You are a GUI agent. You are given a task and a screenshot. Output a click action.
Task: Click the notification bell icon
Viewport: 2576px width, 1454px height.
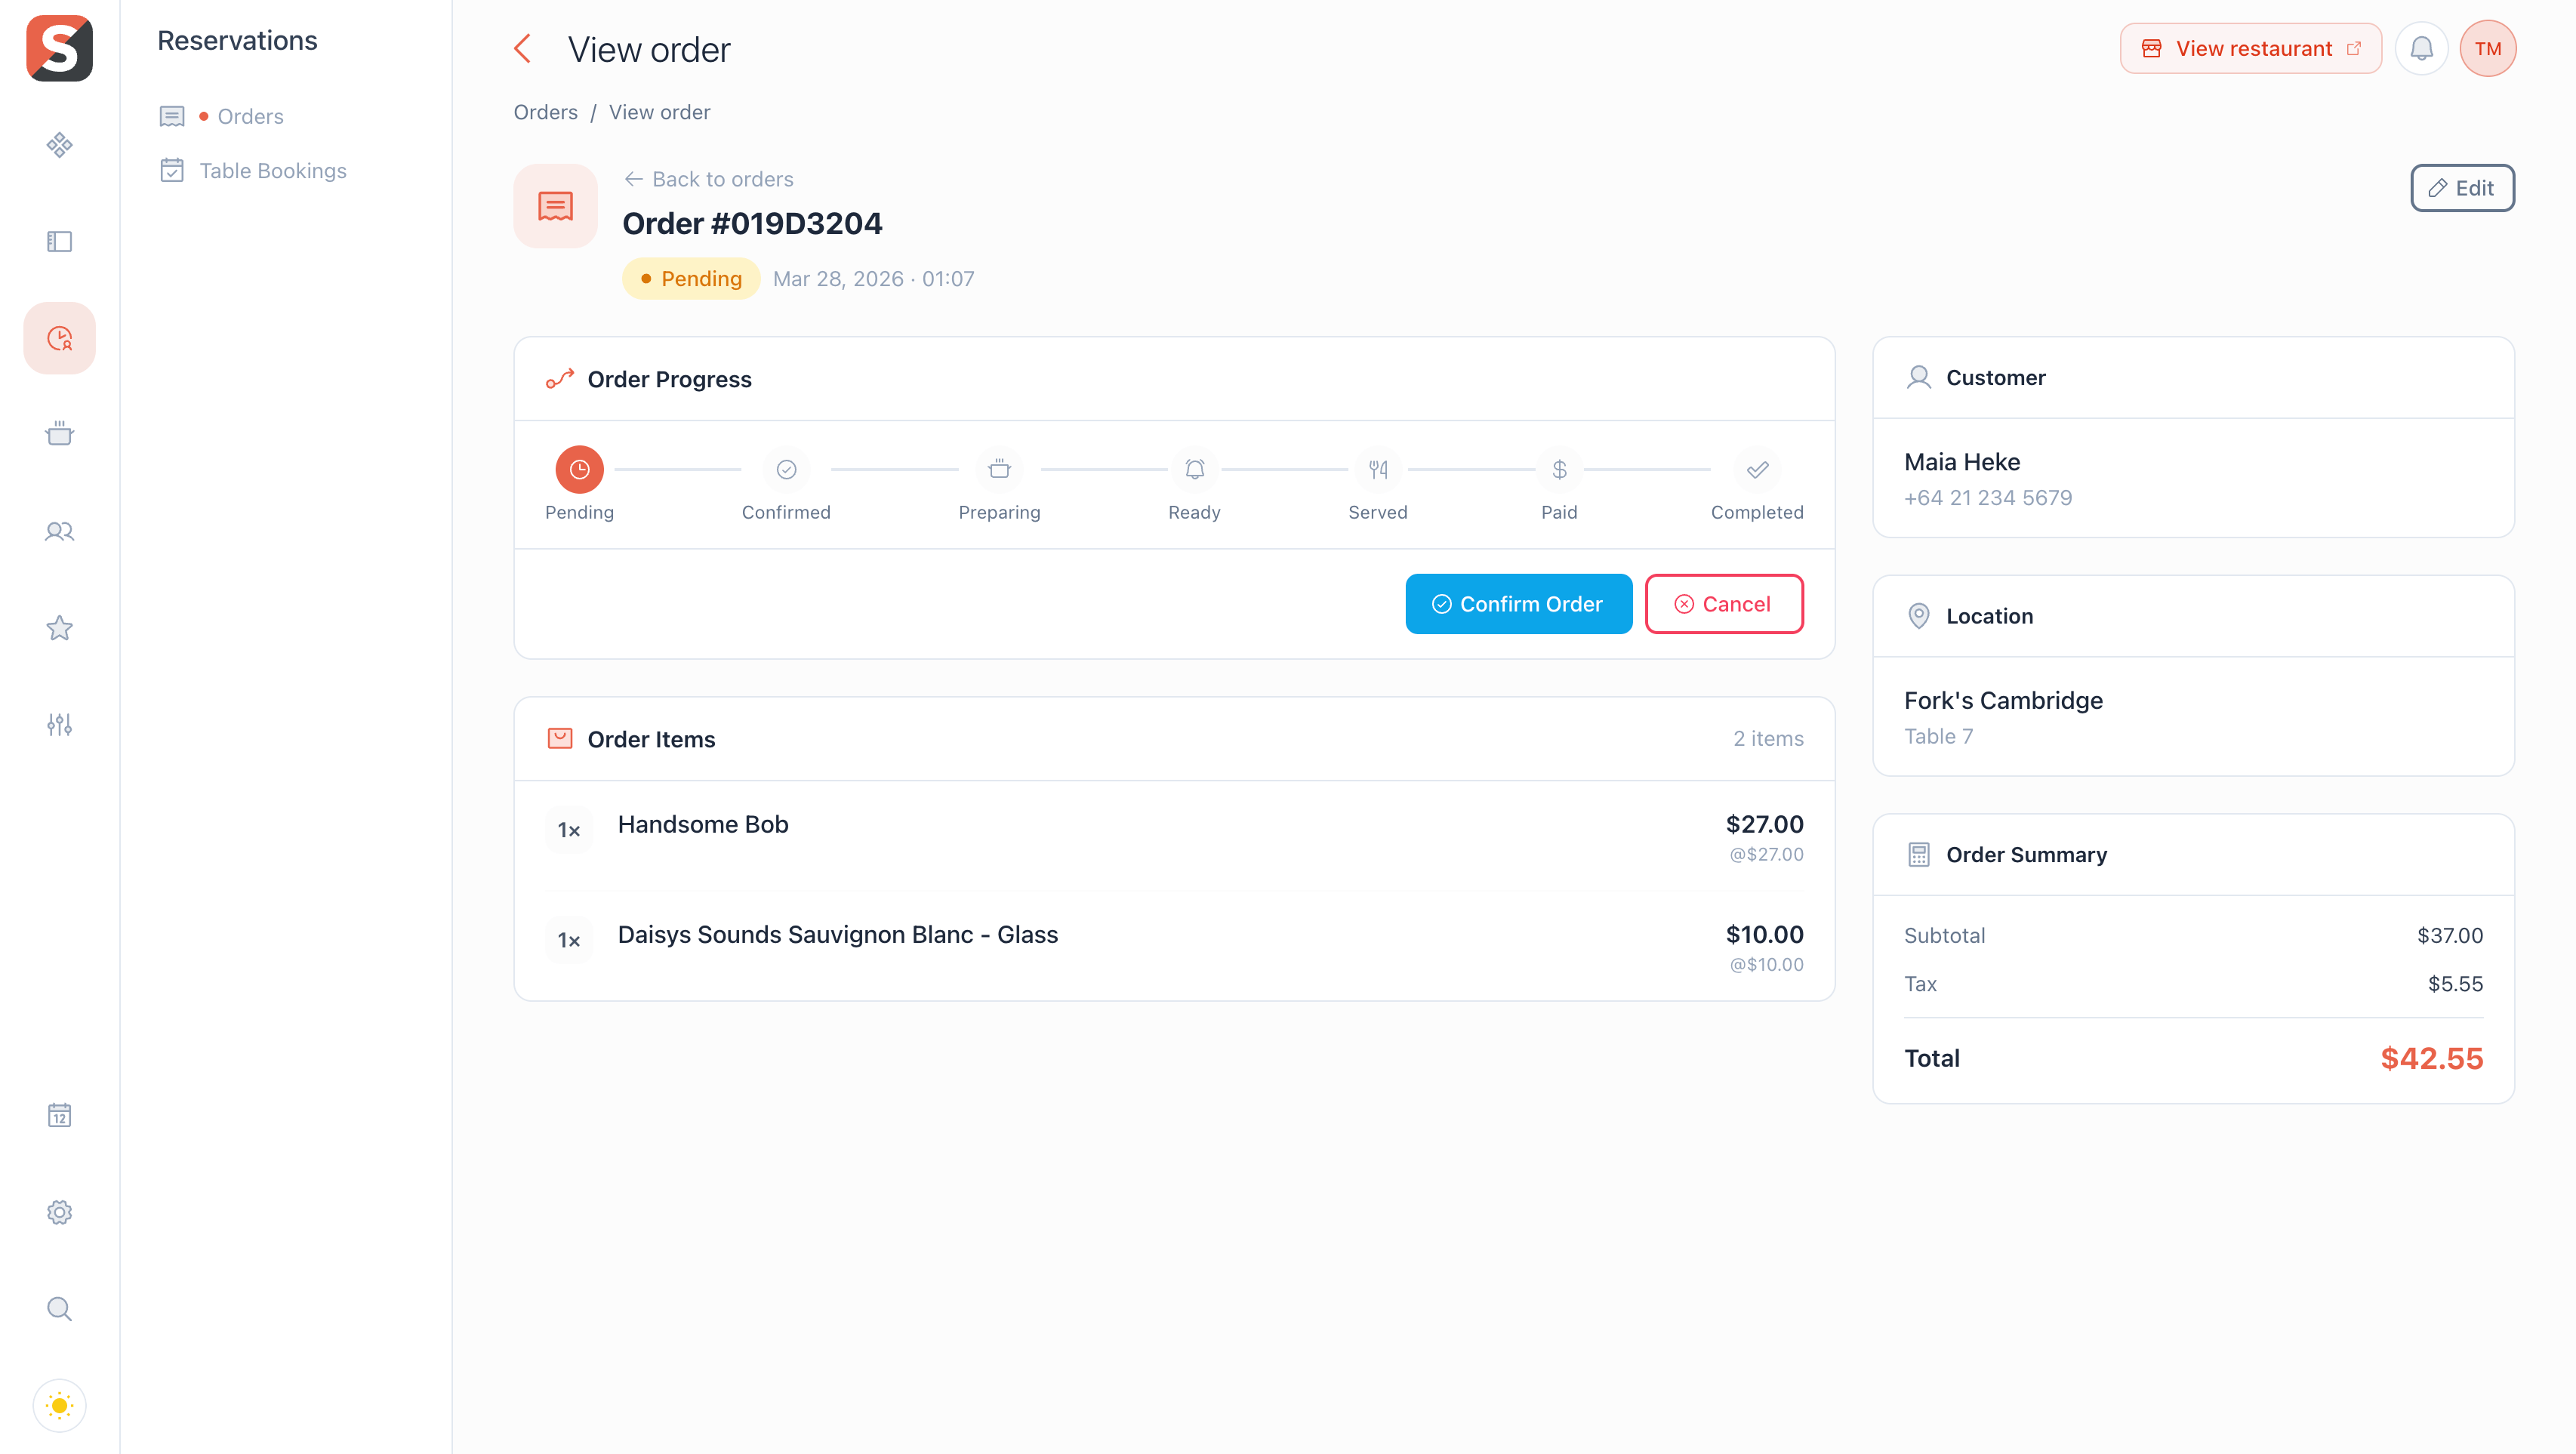point(2421,47)
